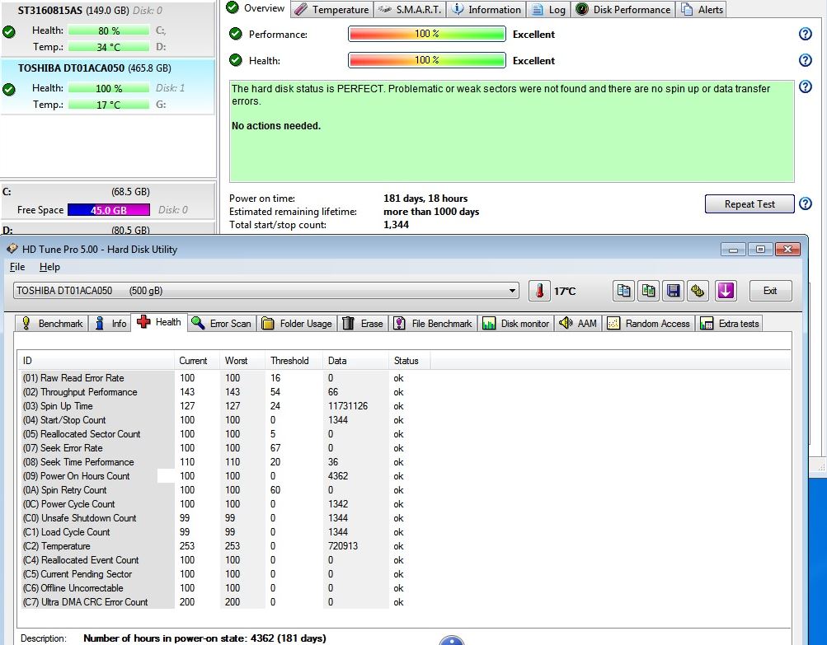Screen dimensions: 827x645
Task: Open HD Tune options gear icon
Action: 698,291
